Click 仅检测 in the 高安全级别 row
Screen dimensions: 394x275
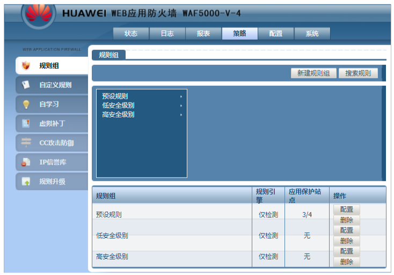coord(268,256)
